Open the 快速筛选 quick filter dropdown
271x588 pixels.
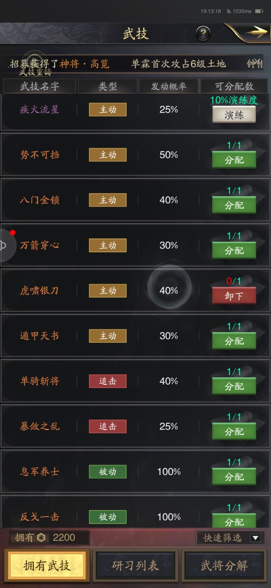pos(230,537)
